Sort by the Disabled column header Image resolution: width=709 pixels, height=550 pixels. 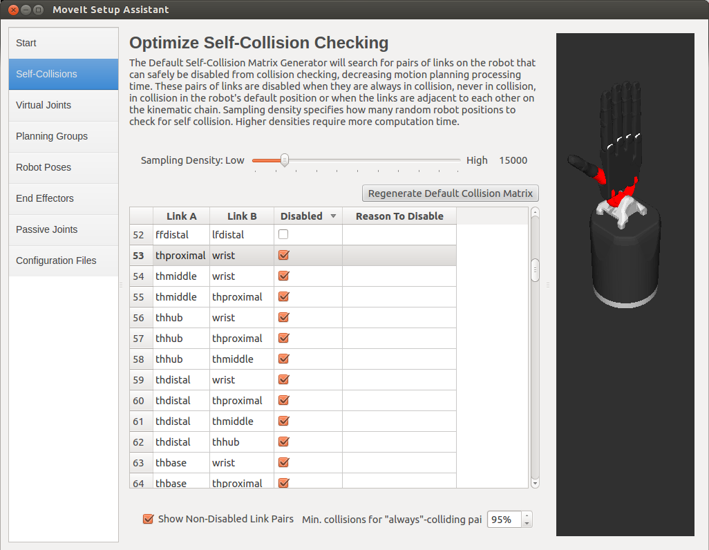308,216
